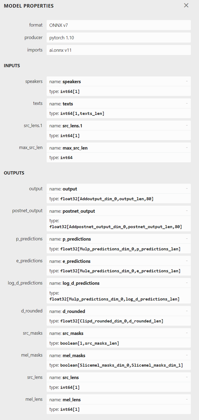
Task: Collapse the d_rounded output entry
Action: pos(187,311)
